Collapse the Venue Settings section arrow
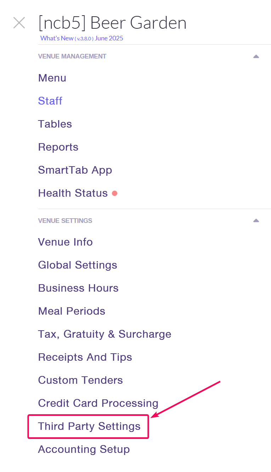The height and width of the screenshot is (472, 271). [256, 220]
